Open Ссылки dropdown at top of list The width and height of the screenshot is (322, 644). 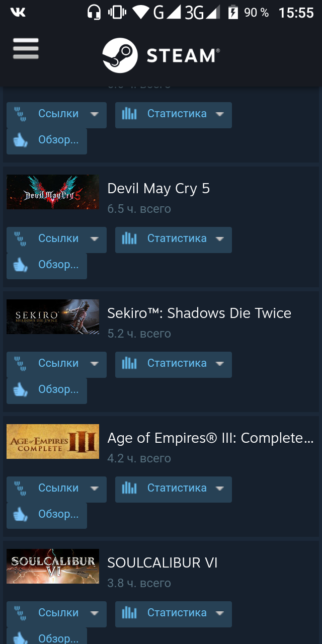pos(56,115)
